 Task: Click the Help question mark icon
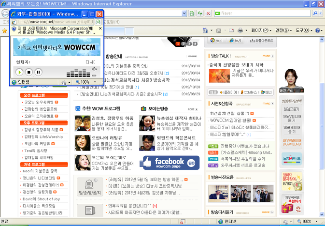pyautogui.click(x=318, y=30)
